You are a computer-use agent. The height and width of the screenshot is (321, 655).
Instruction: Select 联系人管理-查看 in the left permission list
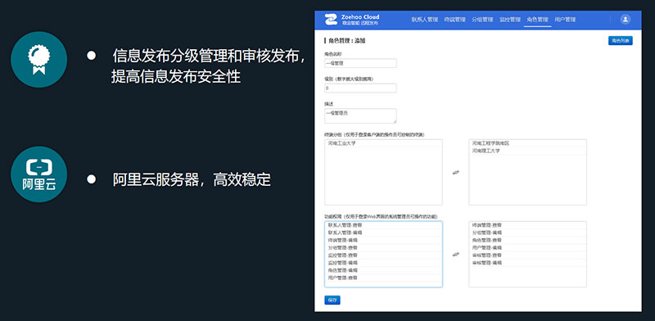(x=383, y=225)
